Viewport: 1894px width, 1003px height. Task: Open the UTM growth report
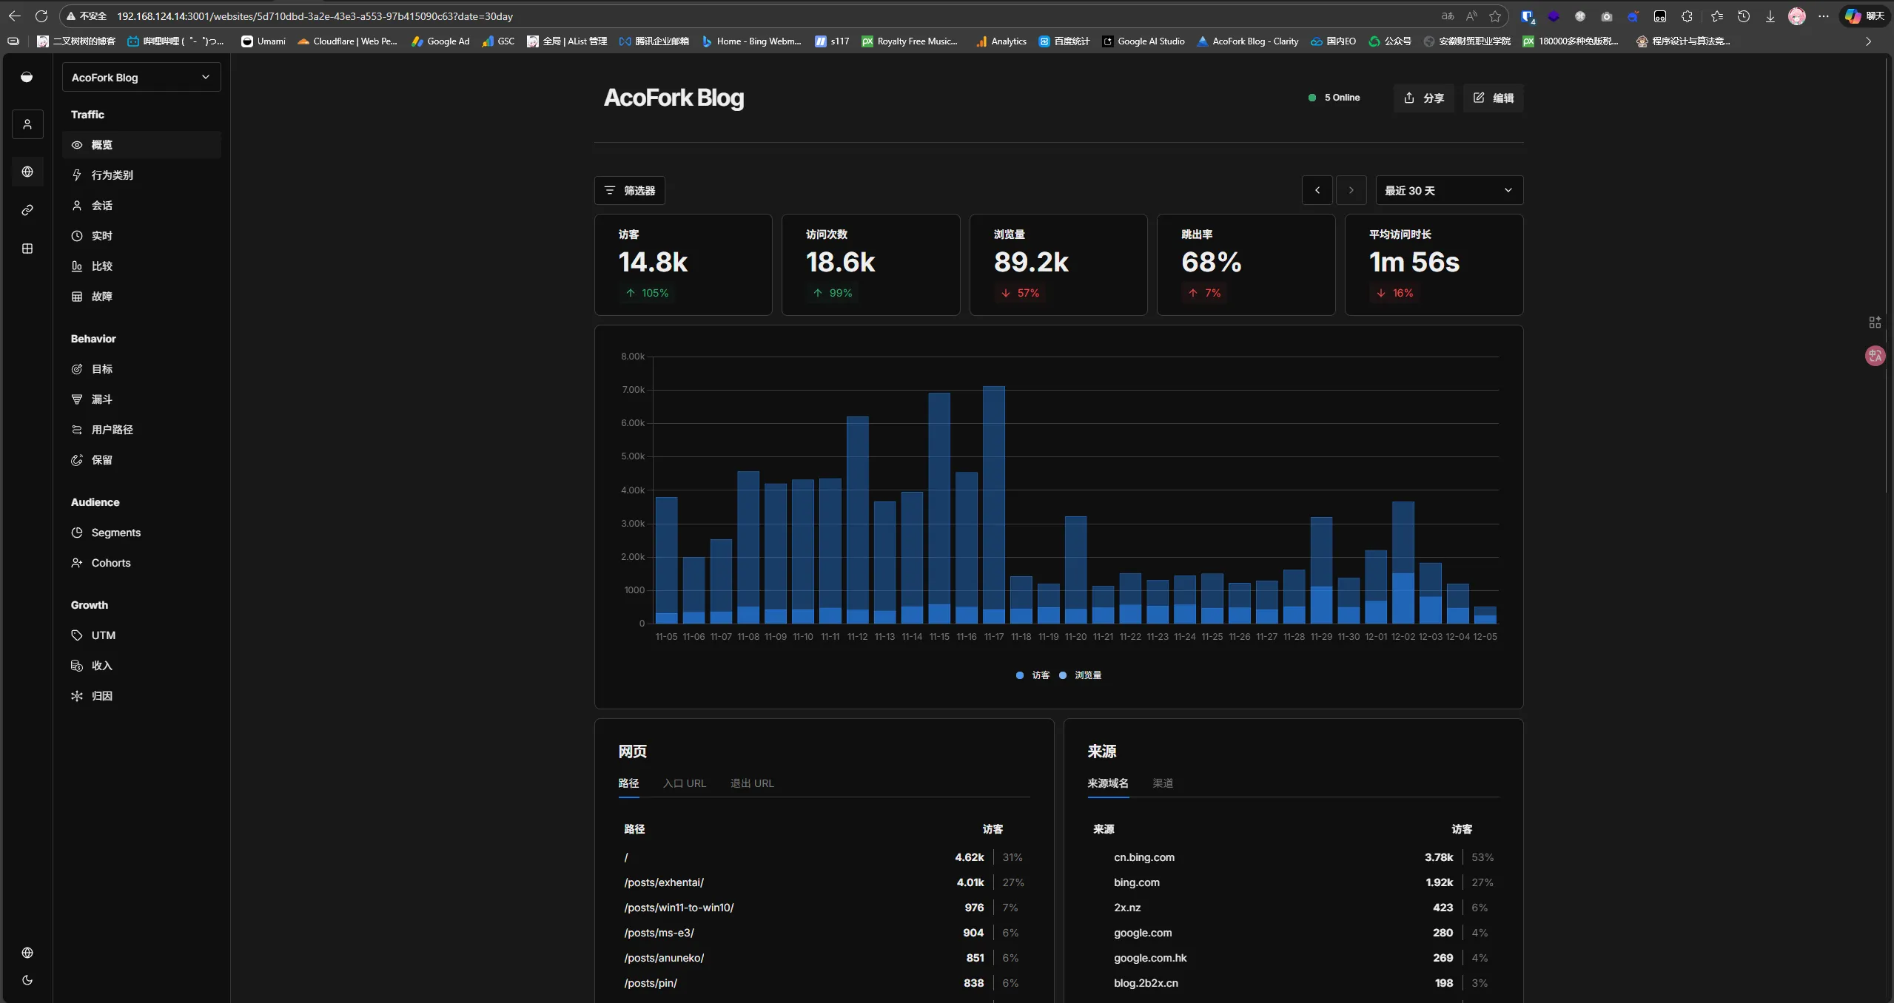coord(103,635)
